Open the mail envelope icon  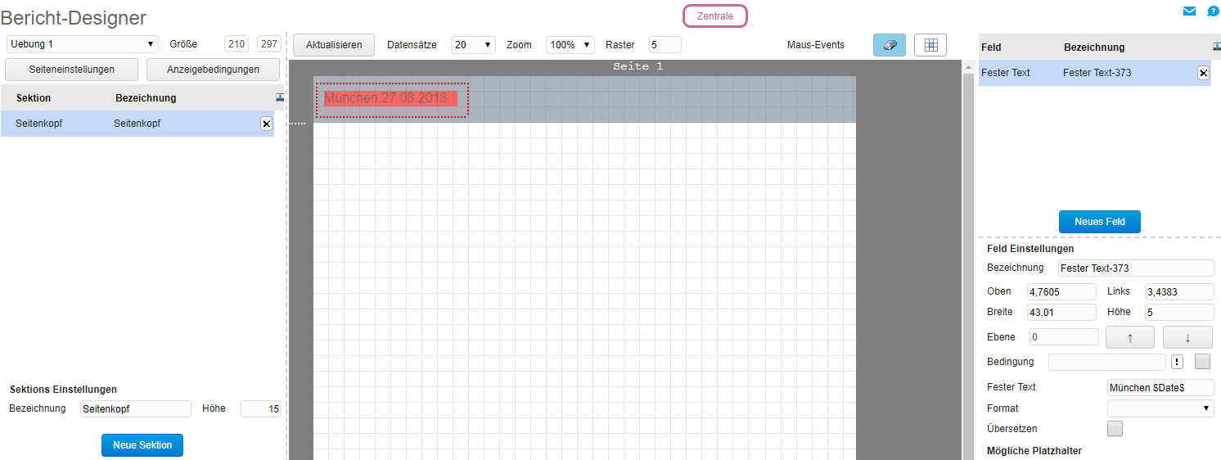coord(1189,11)
